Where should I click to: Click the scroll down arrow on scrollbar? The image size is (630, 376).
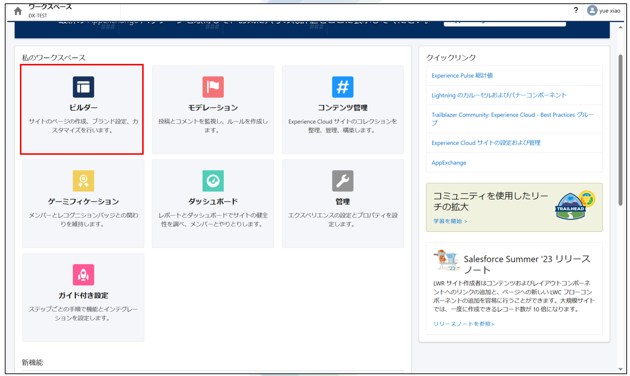(x=620, y=369)
